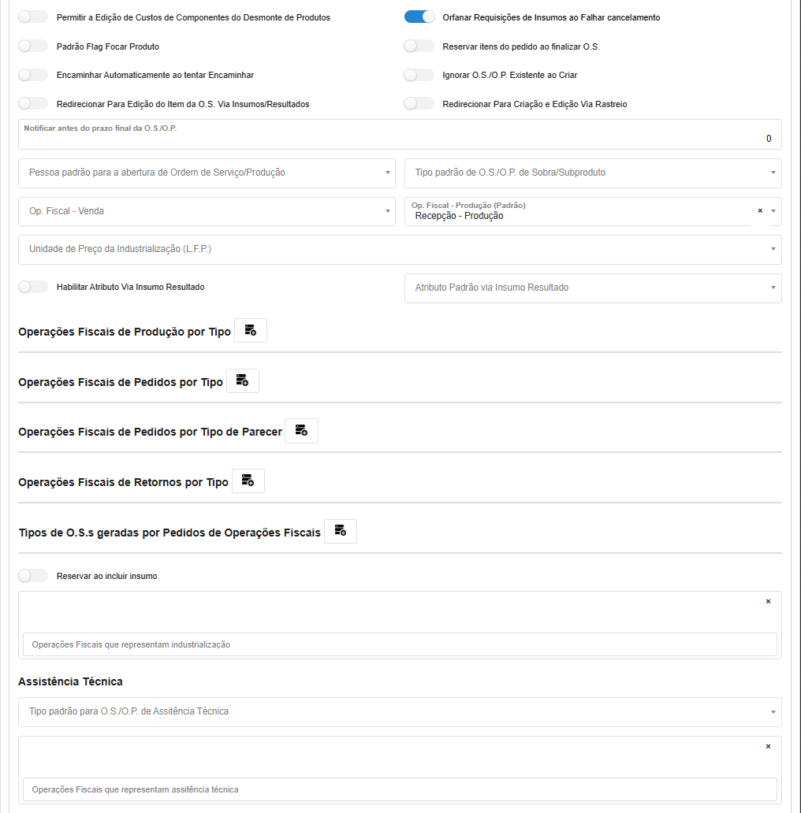Disable Orfanar Requisições de Insumos toggle
Screen dimensions: 801x813
click(x=419, y=17)
